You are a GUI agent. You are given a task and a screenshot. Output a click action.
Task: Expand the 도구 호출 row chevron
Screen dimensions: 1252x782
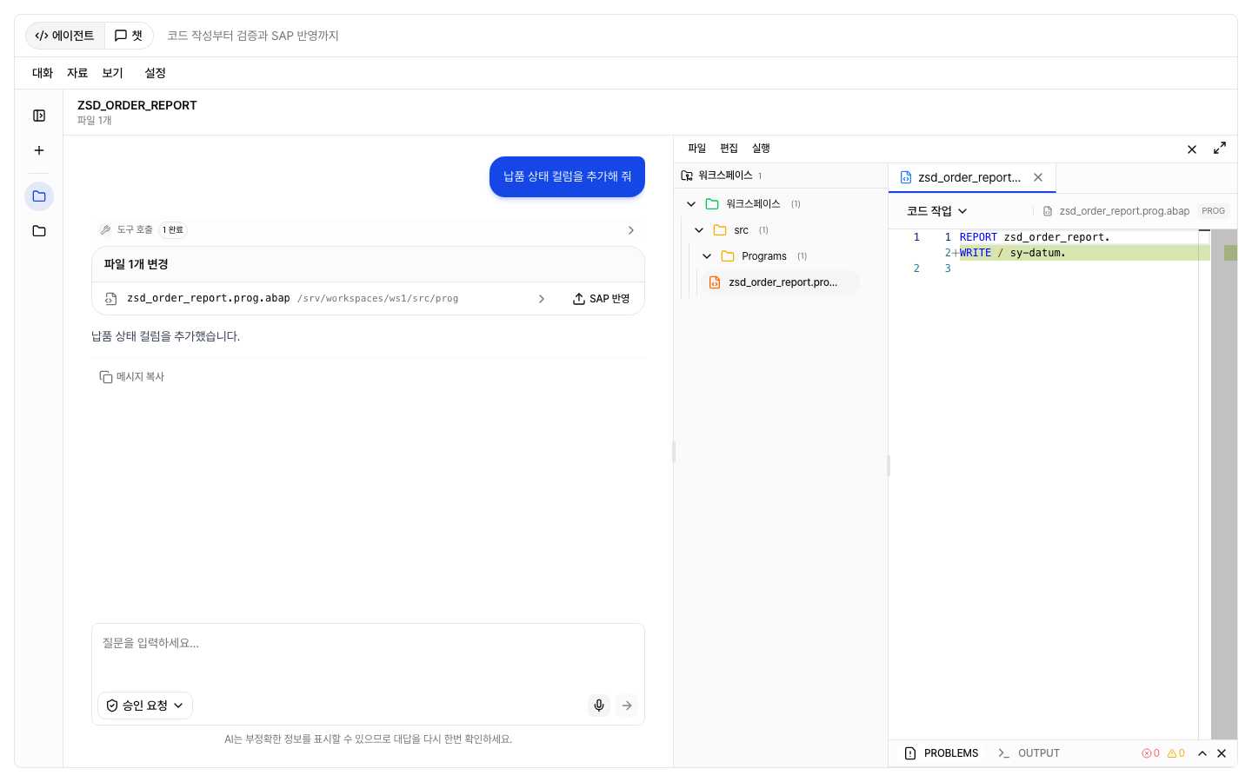631,230
